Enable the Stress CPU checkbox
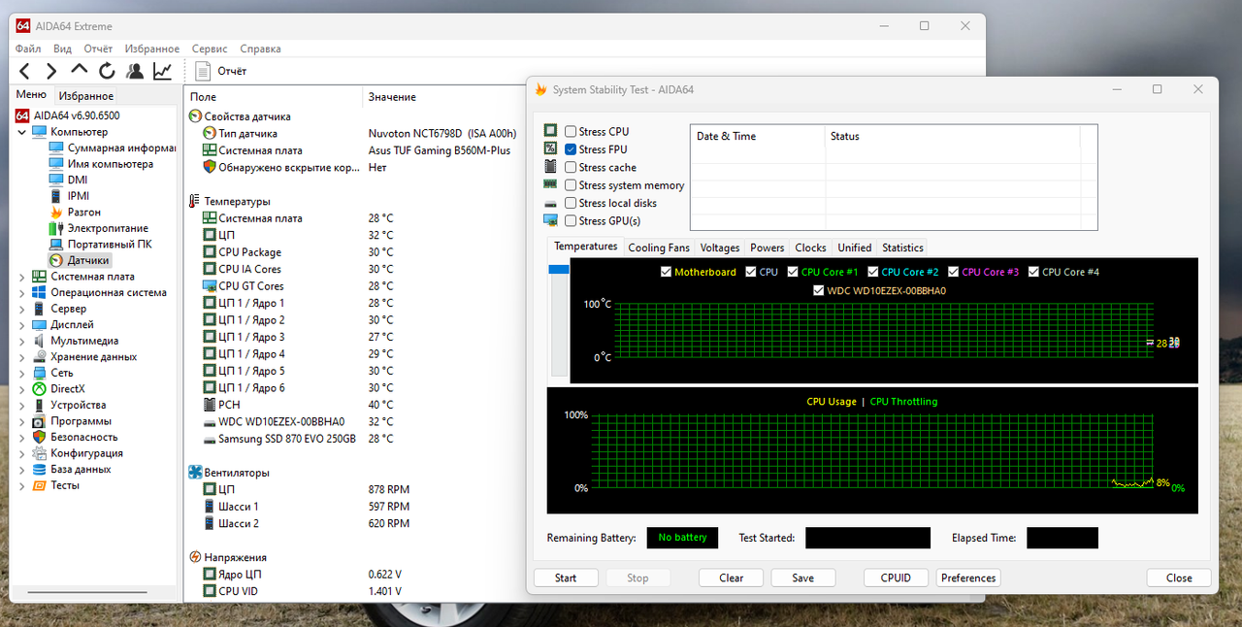Image resolution: width=1242 pixels, height=627 pixels. point(571,131)
